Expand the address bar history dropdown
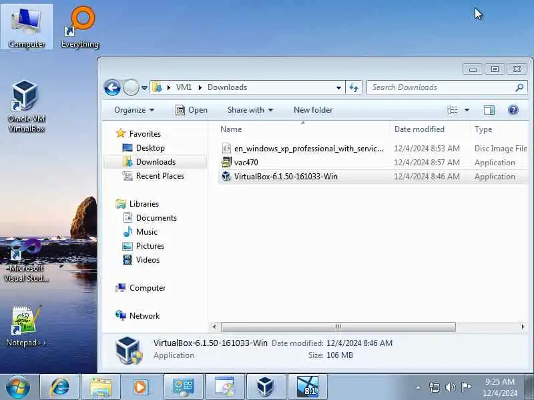Image resolution: width=534 pixels, height=400 pixels. (338, 88)
